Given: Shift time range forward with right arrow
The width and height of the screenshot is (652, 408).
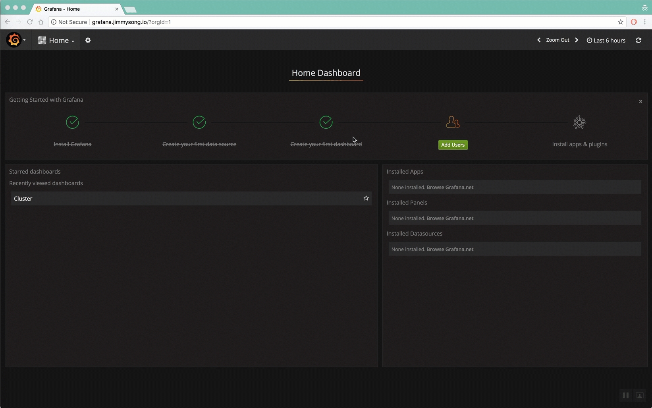Looking at the screenshot, I should 577,40.
